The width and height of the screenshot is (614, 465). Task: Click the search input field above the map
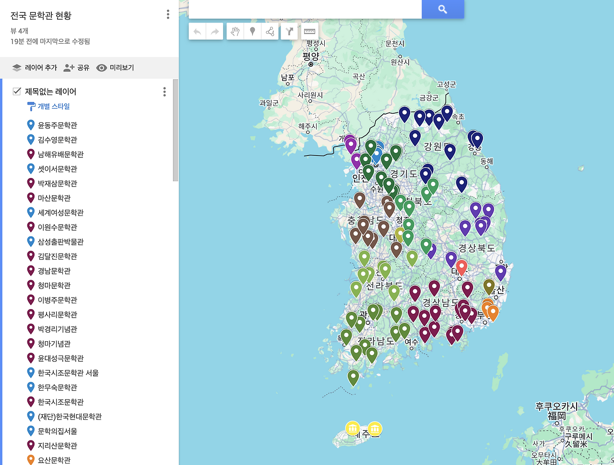pyautogui.click(x=305, y=9)
